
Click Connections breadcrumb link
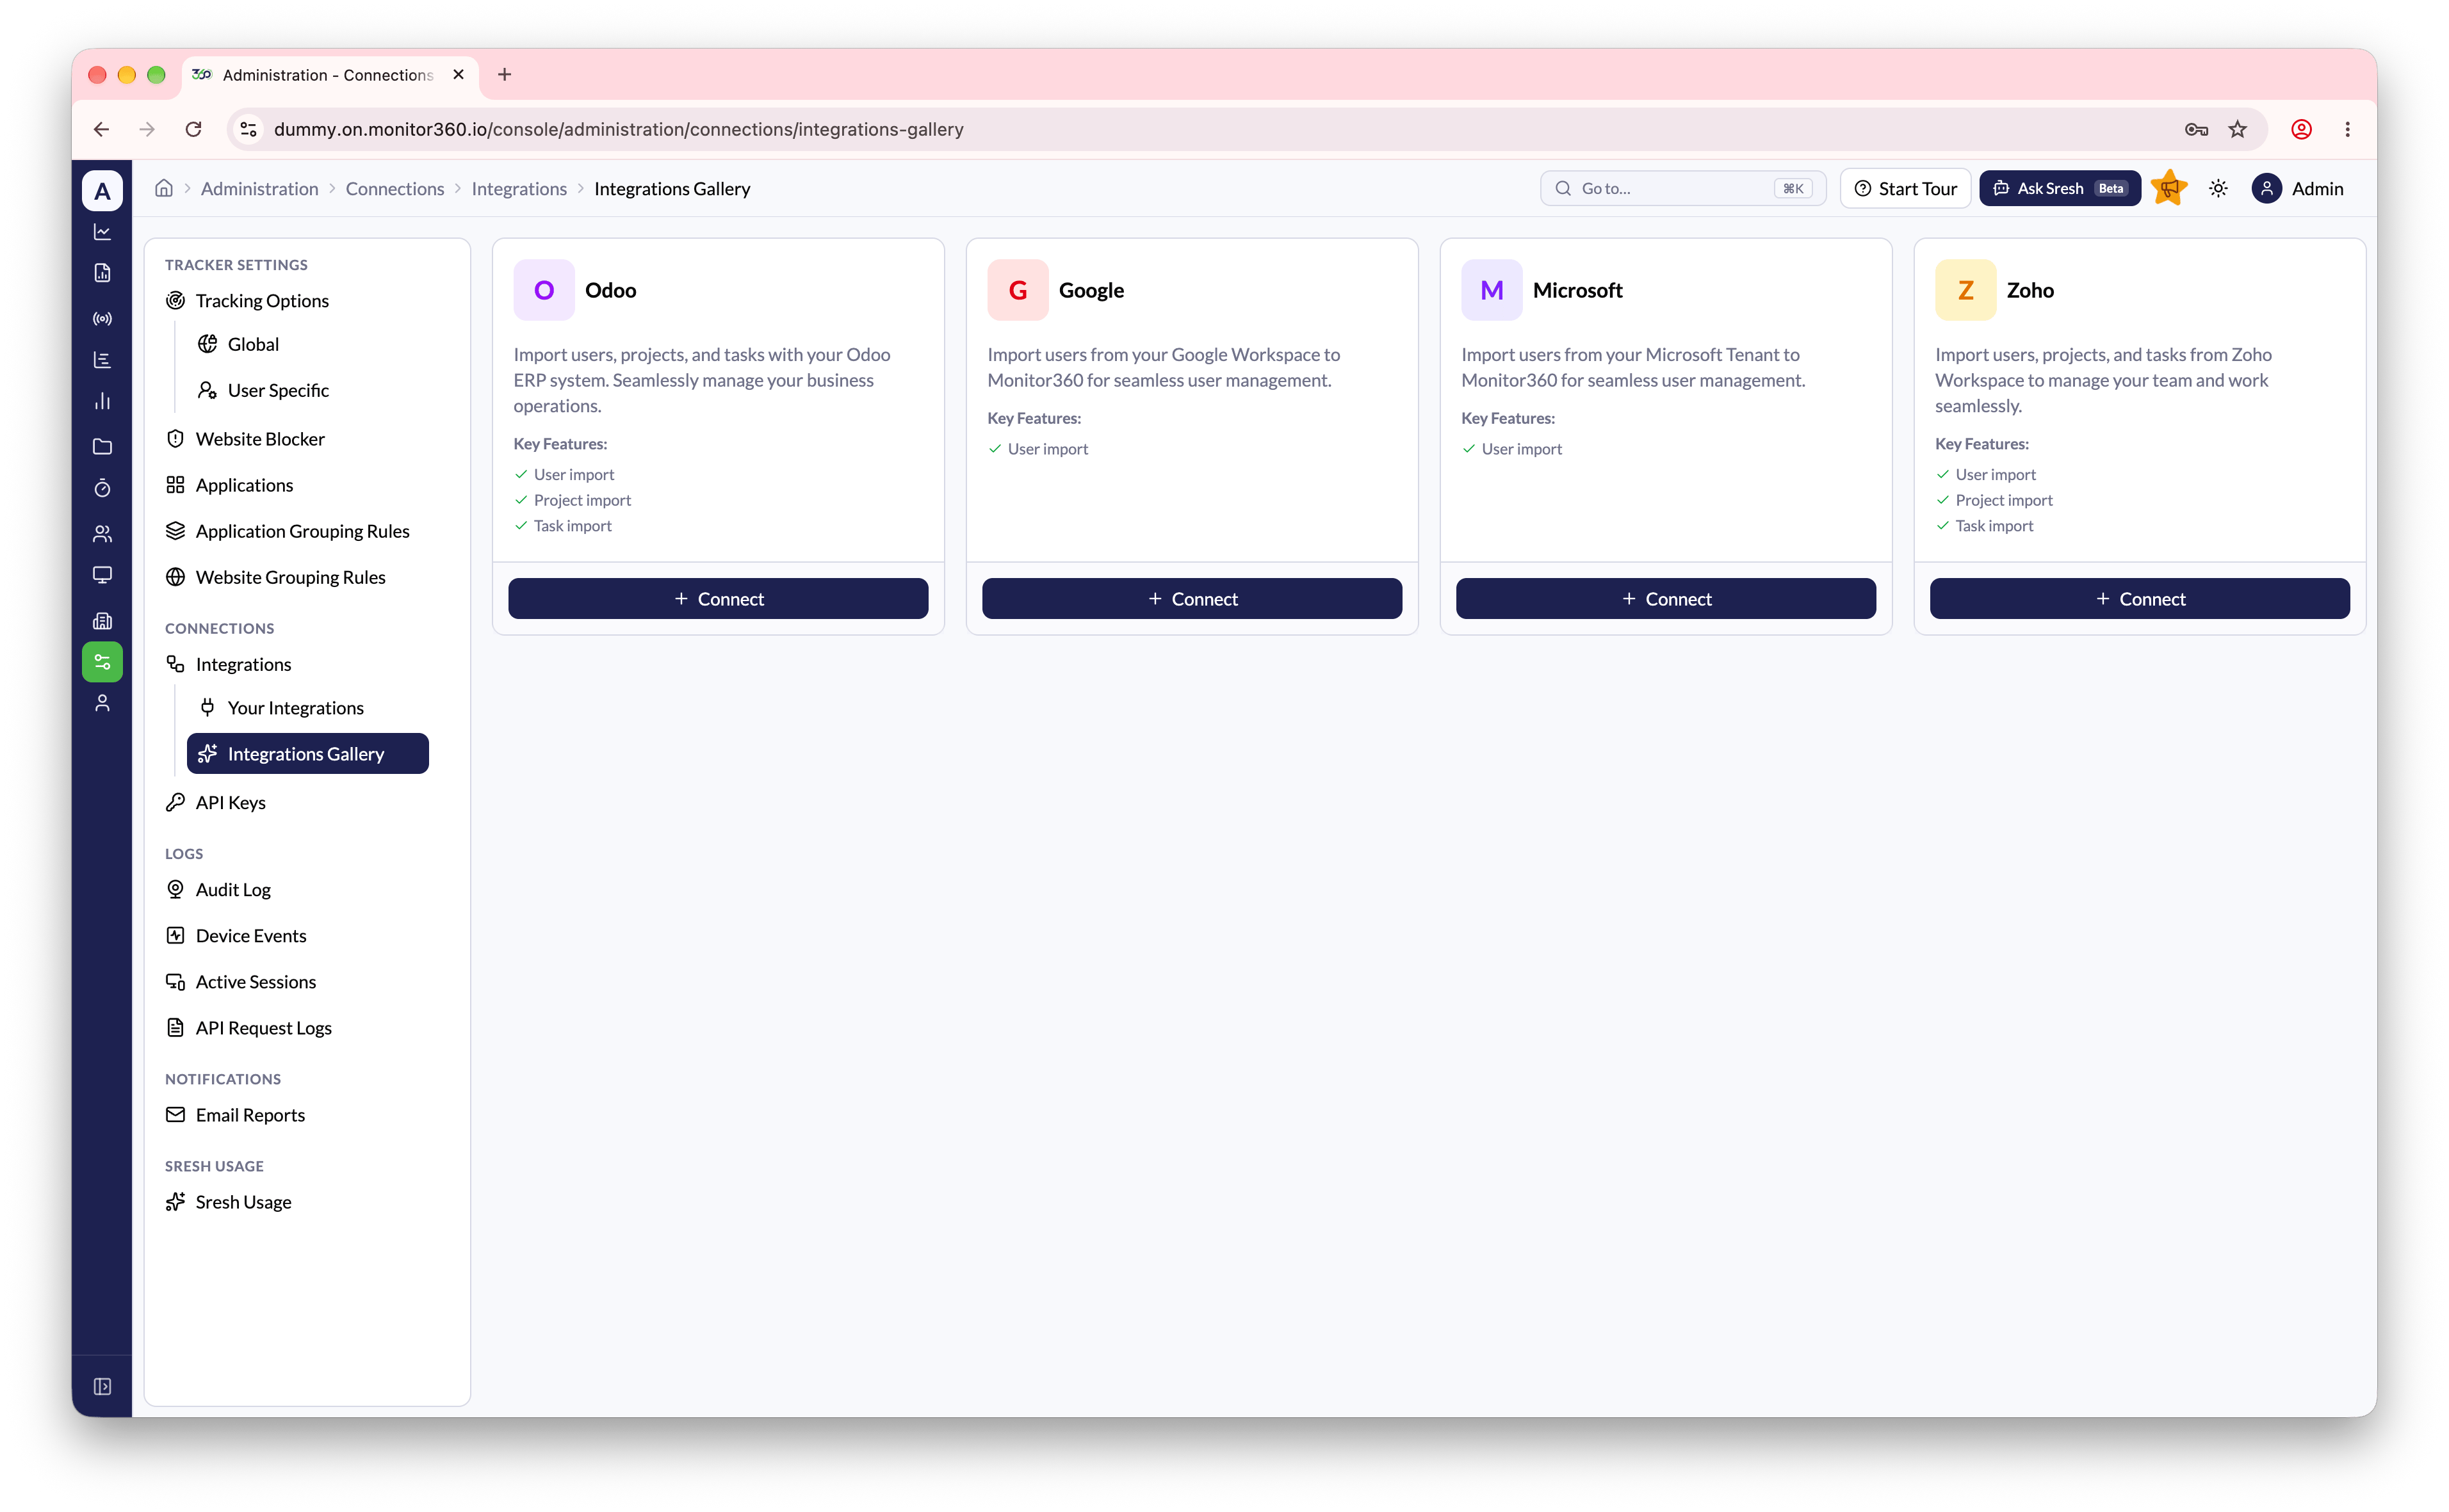[395, 188]
